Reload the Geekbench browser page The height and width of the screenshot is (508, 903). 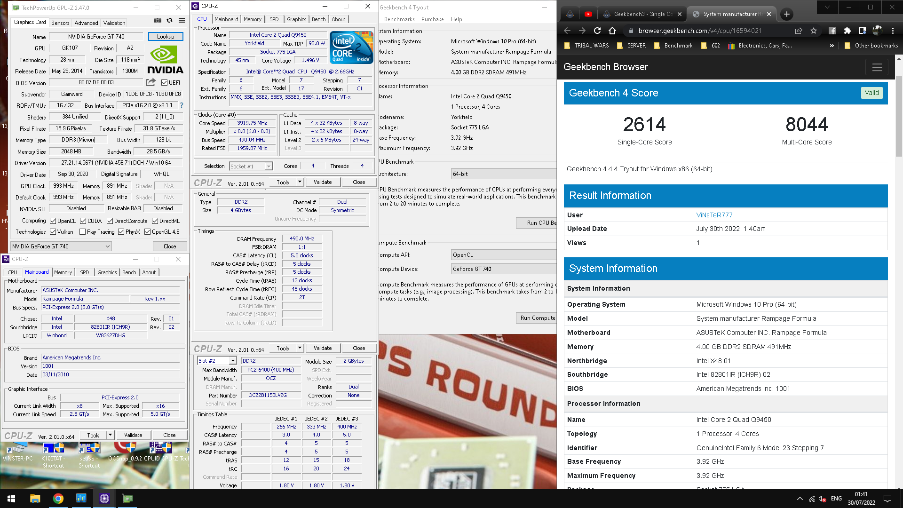coord(597,31)
